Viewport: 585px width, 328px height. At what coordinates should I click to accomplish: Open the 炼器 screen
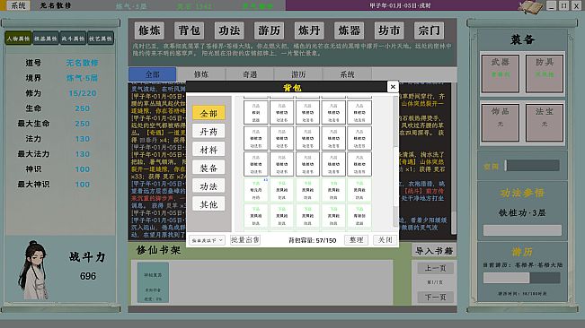click(x=349, y=30)
